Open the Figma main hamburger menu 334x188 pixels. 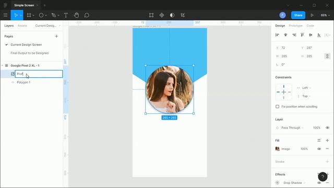[x=5, y=15]
